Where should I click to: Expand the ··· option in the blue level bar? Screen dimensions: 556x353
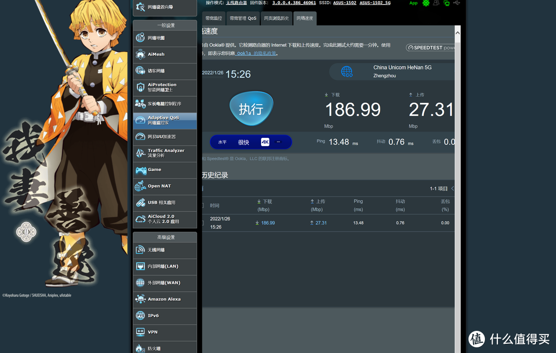(x=279, y=142)
